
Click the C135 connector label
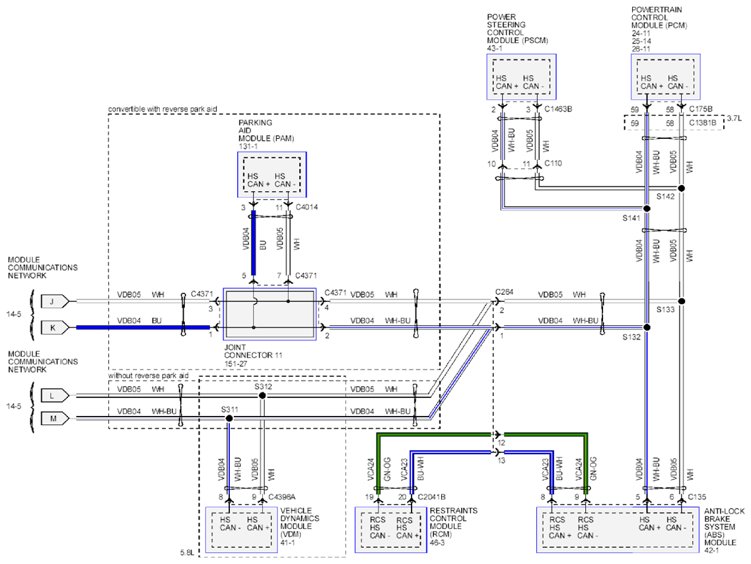point(697,497)
